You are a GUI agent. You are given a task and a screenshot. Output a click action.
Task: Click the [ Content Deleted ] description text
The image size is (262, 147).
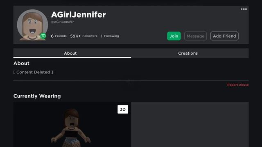tap(33, 72)
